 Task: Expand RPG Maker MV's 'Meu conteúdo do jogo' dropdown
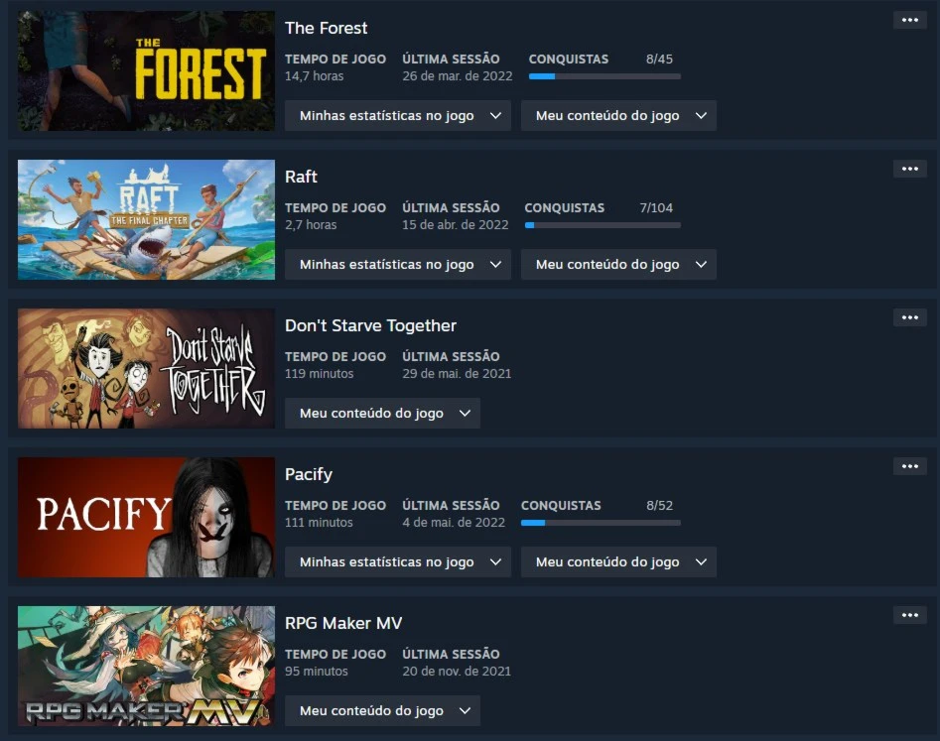(x=382, y=710)
